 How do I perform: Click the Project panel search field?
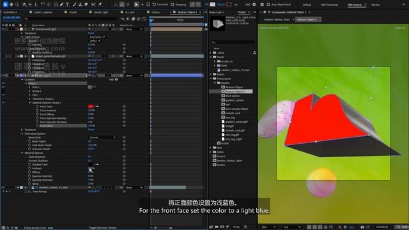click(233, 42)
